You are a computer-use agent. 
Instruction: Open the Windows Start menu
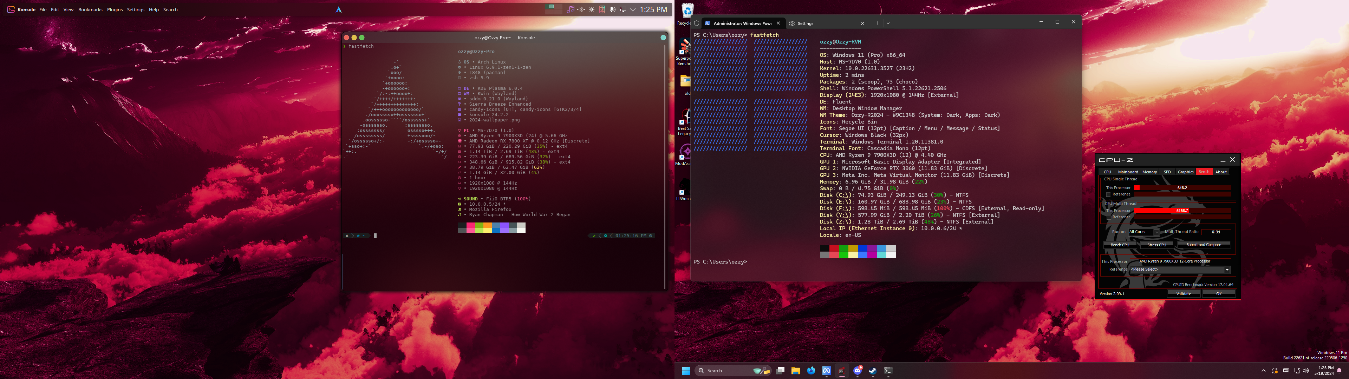(x=685, y=371)
